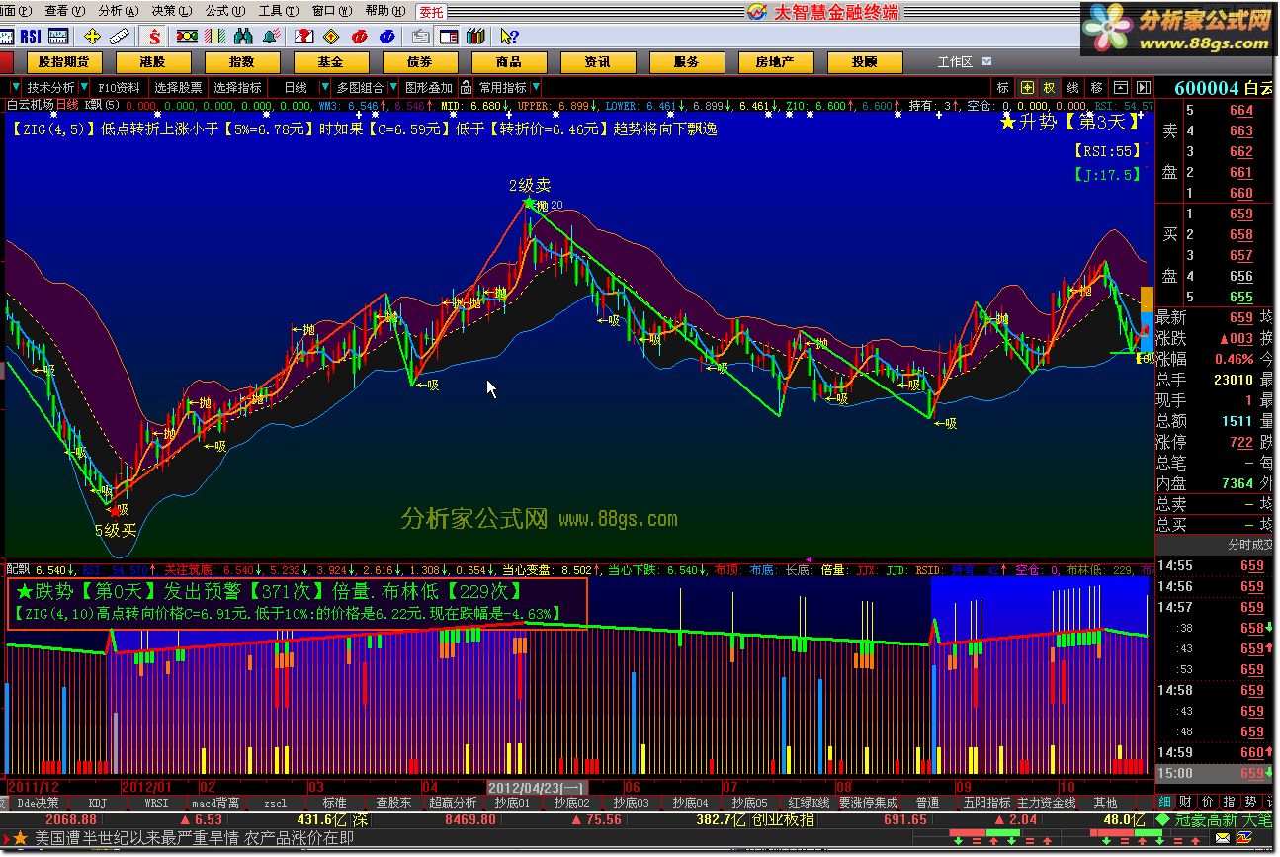Image resolution: width=1280 pixels, height=857 pixels.
Task: Expand the 多图组合 dropdown arrow
Action: (393, 88)
